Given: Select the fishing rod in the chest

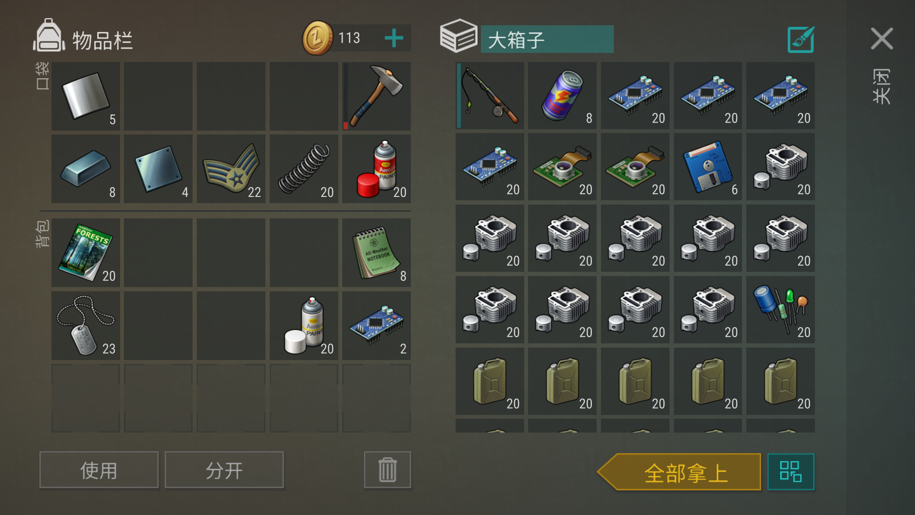Looking at the screenshot, I should pyautogui.click(x=490, y=95).
